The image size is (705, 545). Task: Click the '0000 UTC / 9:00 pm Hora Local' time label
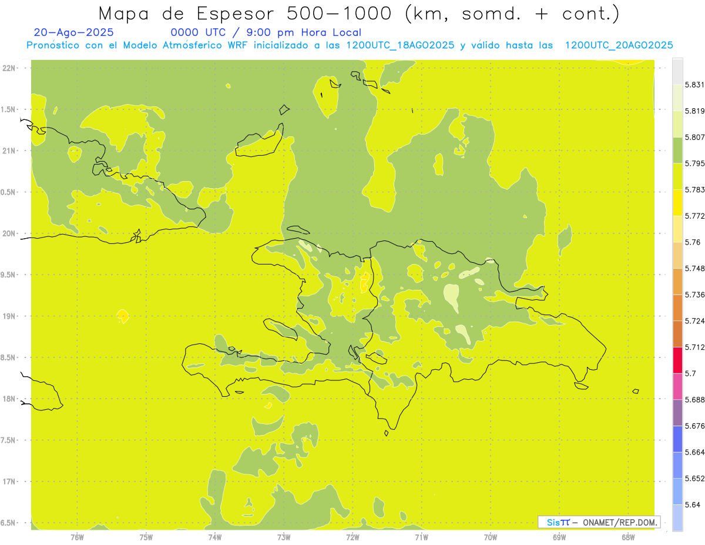(x=266, y=32)
